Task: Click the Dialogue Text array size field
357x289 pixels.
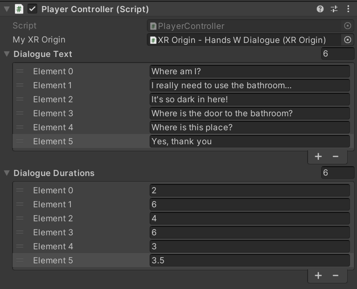Action: (x=337, y=54)
